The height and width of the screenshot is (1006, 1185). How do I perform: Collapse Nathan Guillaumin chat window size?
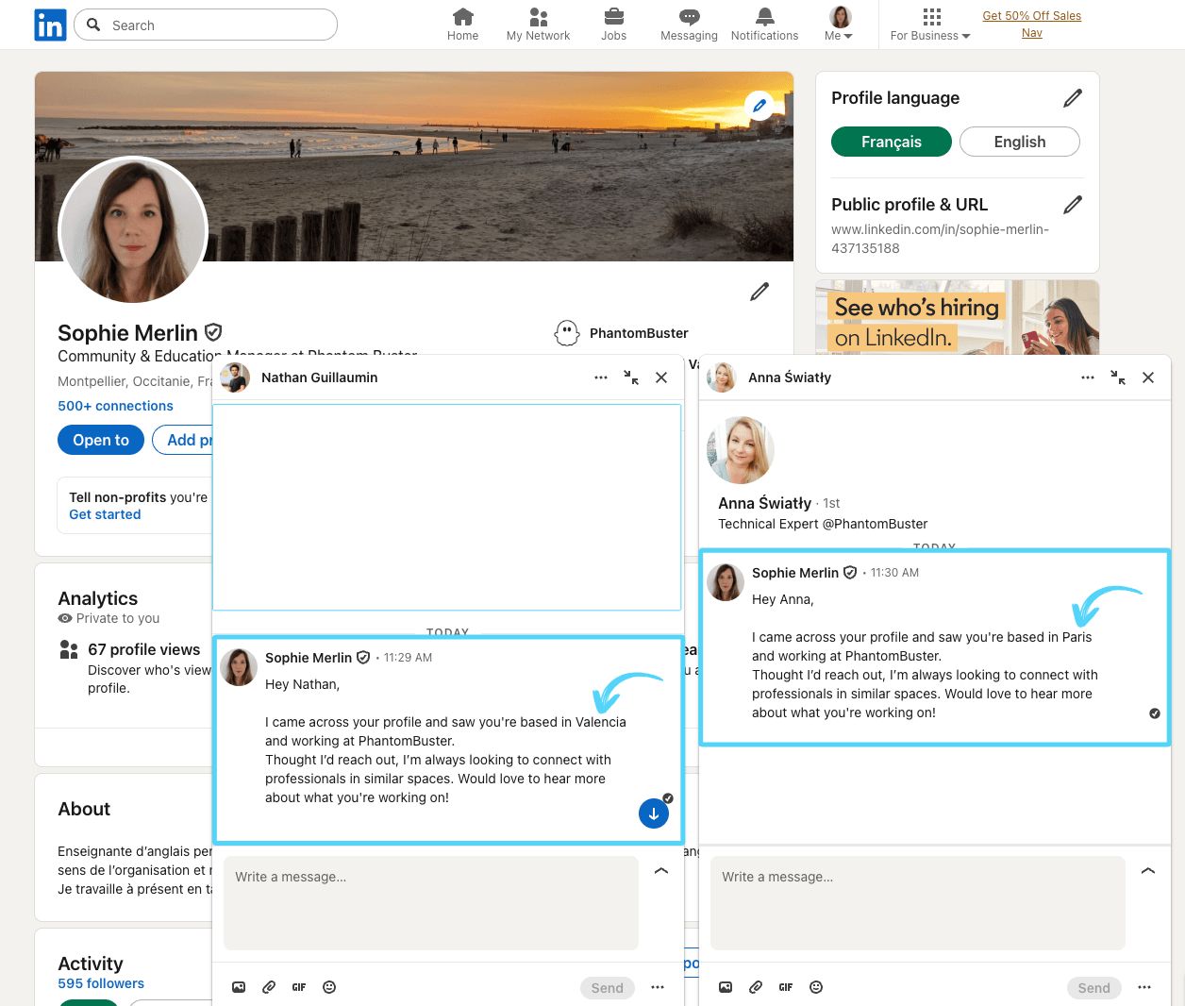point(631,377)
